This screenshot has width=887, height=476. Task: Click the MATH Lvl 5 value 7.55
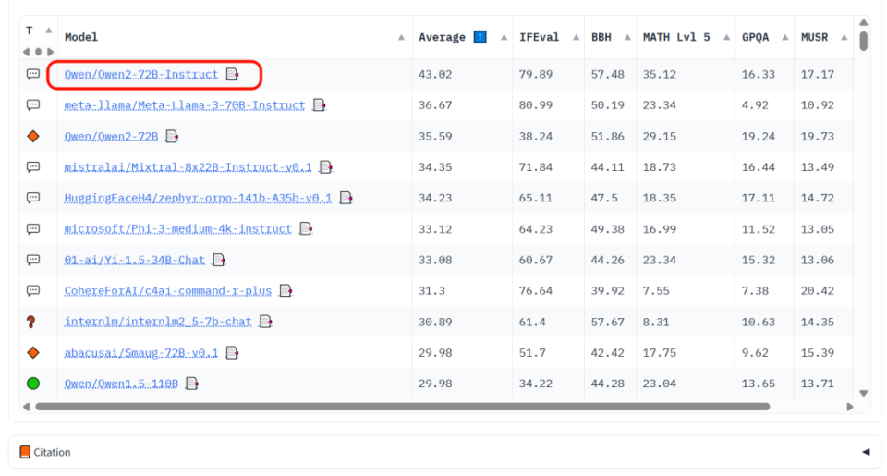point(656,291)
